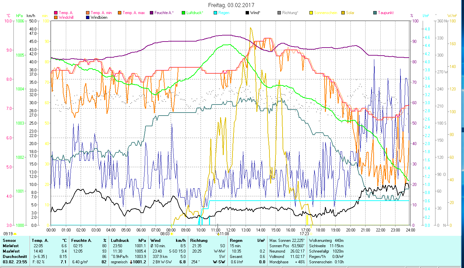Click the Temp. A. min legend label
464x268 pixels.
pos(101,13)
